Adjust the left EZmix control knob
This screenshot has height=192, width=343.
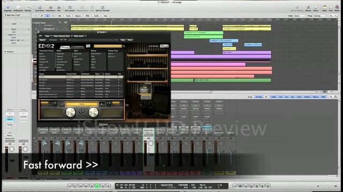[x=70, y=112]
